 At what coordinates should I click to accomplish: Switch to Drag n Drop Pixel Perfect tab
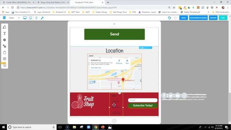pyautogui.click(x=53, y=3)
